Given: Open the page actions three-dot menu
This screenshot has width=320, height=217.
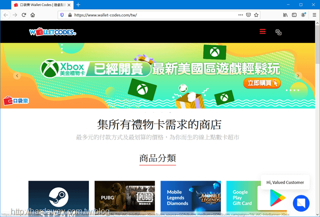Looking at the screenshot, I should [240, 14].
